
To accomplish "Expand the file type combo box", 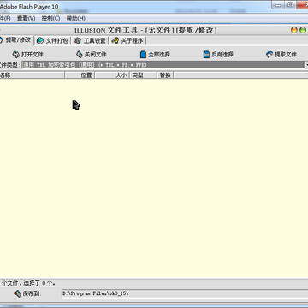I will point(306,65).
